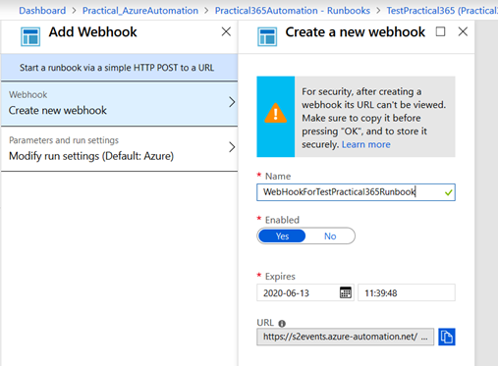The width and height of the screenshot is (498, 366).
Task: Click the Create a new webhook blade icon
Action: click(267, 36)
